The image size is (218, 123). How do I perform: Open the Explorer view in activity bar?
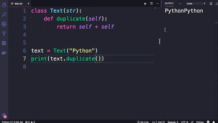[x=4, y=5]
